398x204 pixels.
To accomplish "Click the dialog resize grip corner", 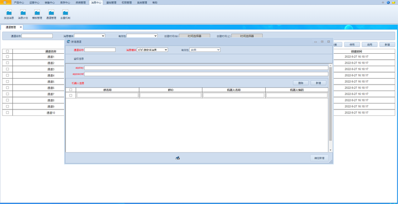I will coord(331,162).
